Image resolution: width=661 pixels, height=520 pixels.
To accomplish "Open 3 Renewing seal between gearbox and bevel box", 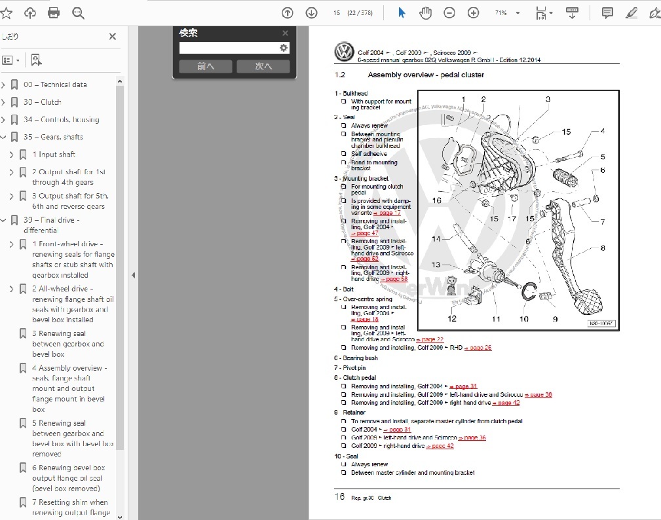I will tap(68, 344).
